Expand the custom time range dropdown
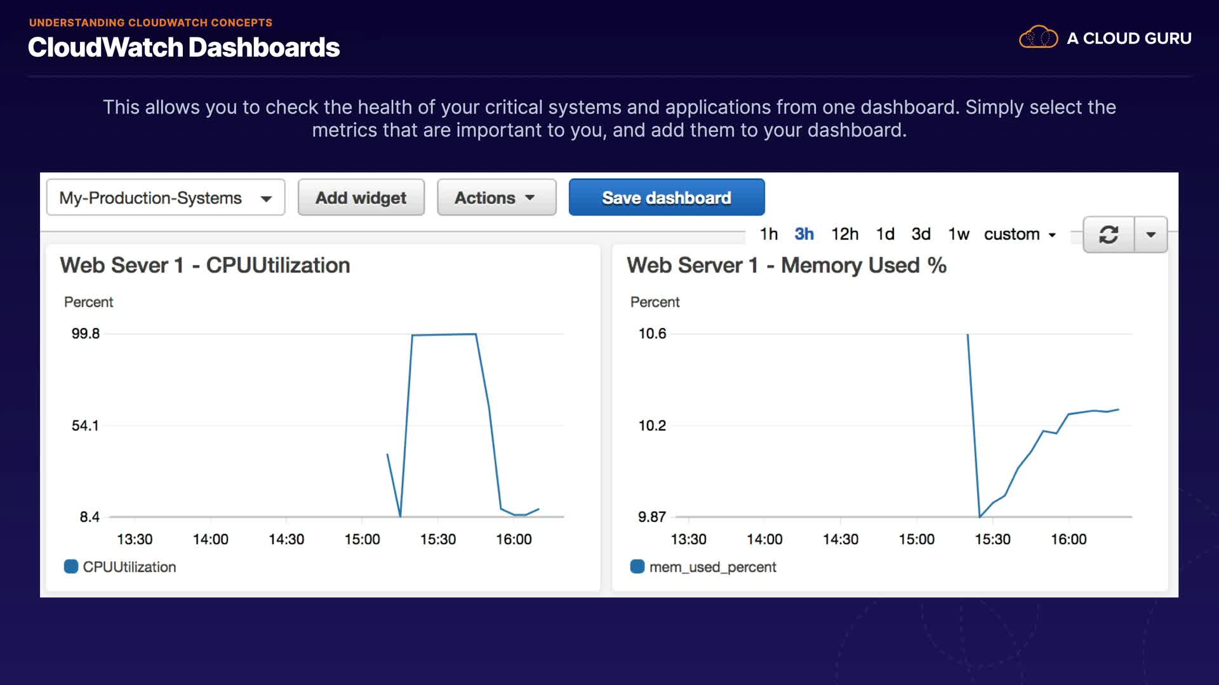1219x685 pixels. pos(1019,235)
